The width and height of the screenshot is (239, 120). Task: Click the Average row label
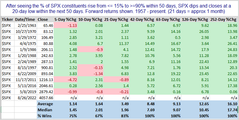click(45, 104)
